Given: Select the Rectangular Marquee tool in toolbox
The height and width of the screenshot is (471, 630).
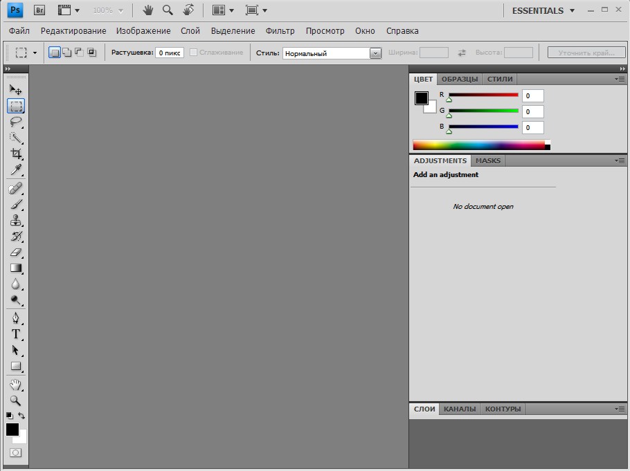Looking at the screenshot, I should 16,106.
